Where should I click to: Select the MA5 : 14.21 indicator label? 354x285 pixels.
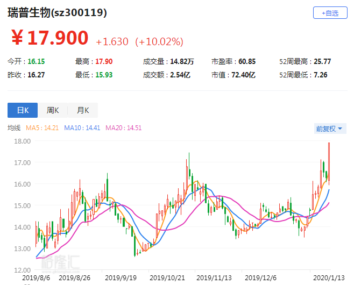coord(42,128)
